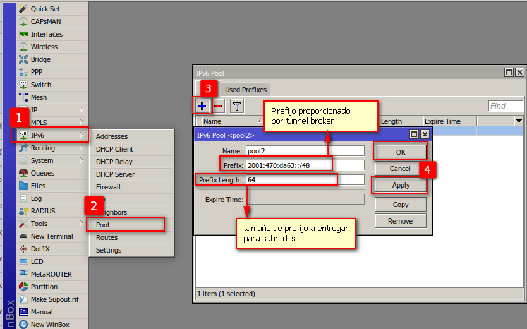Click the blue plus add button

point(202,105)
